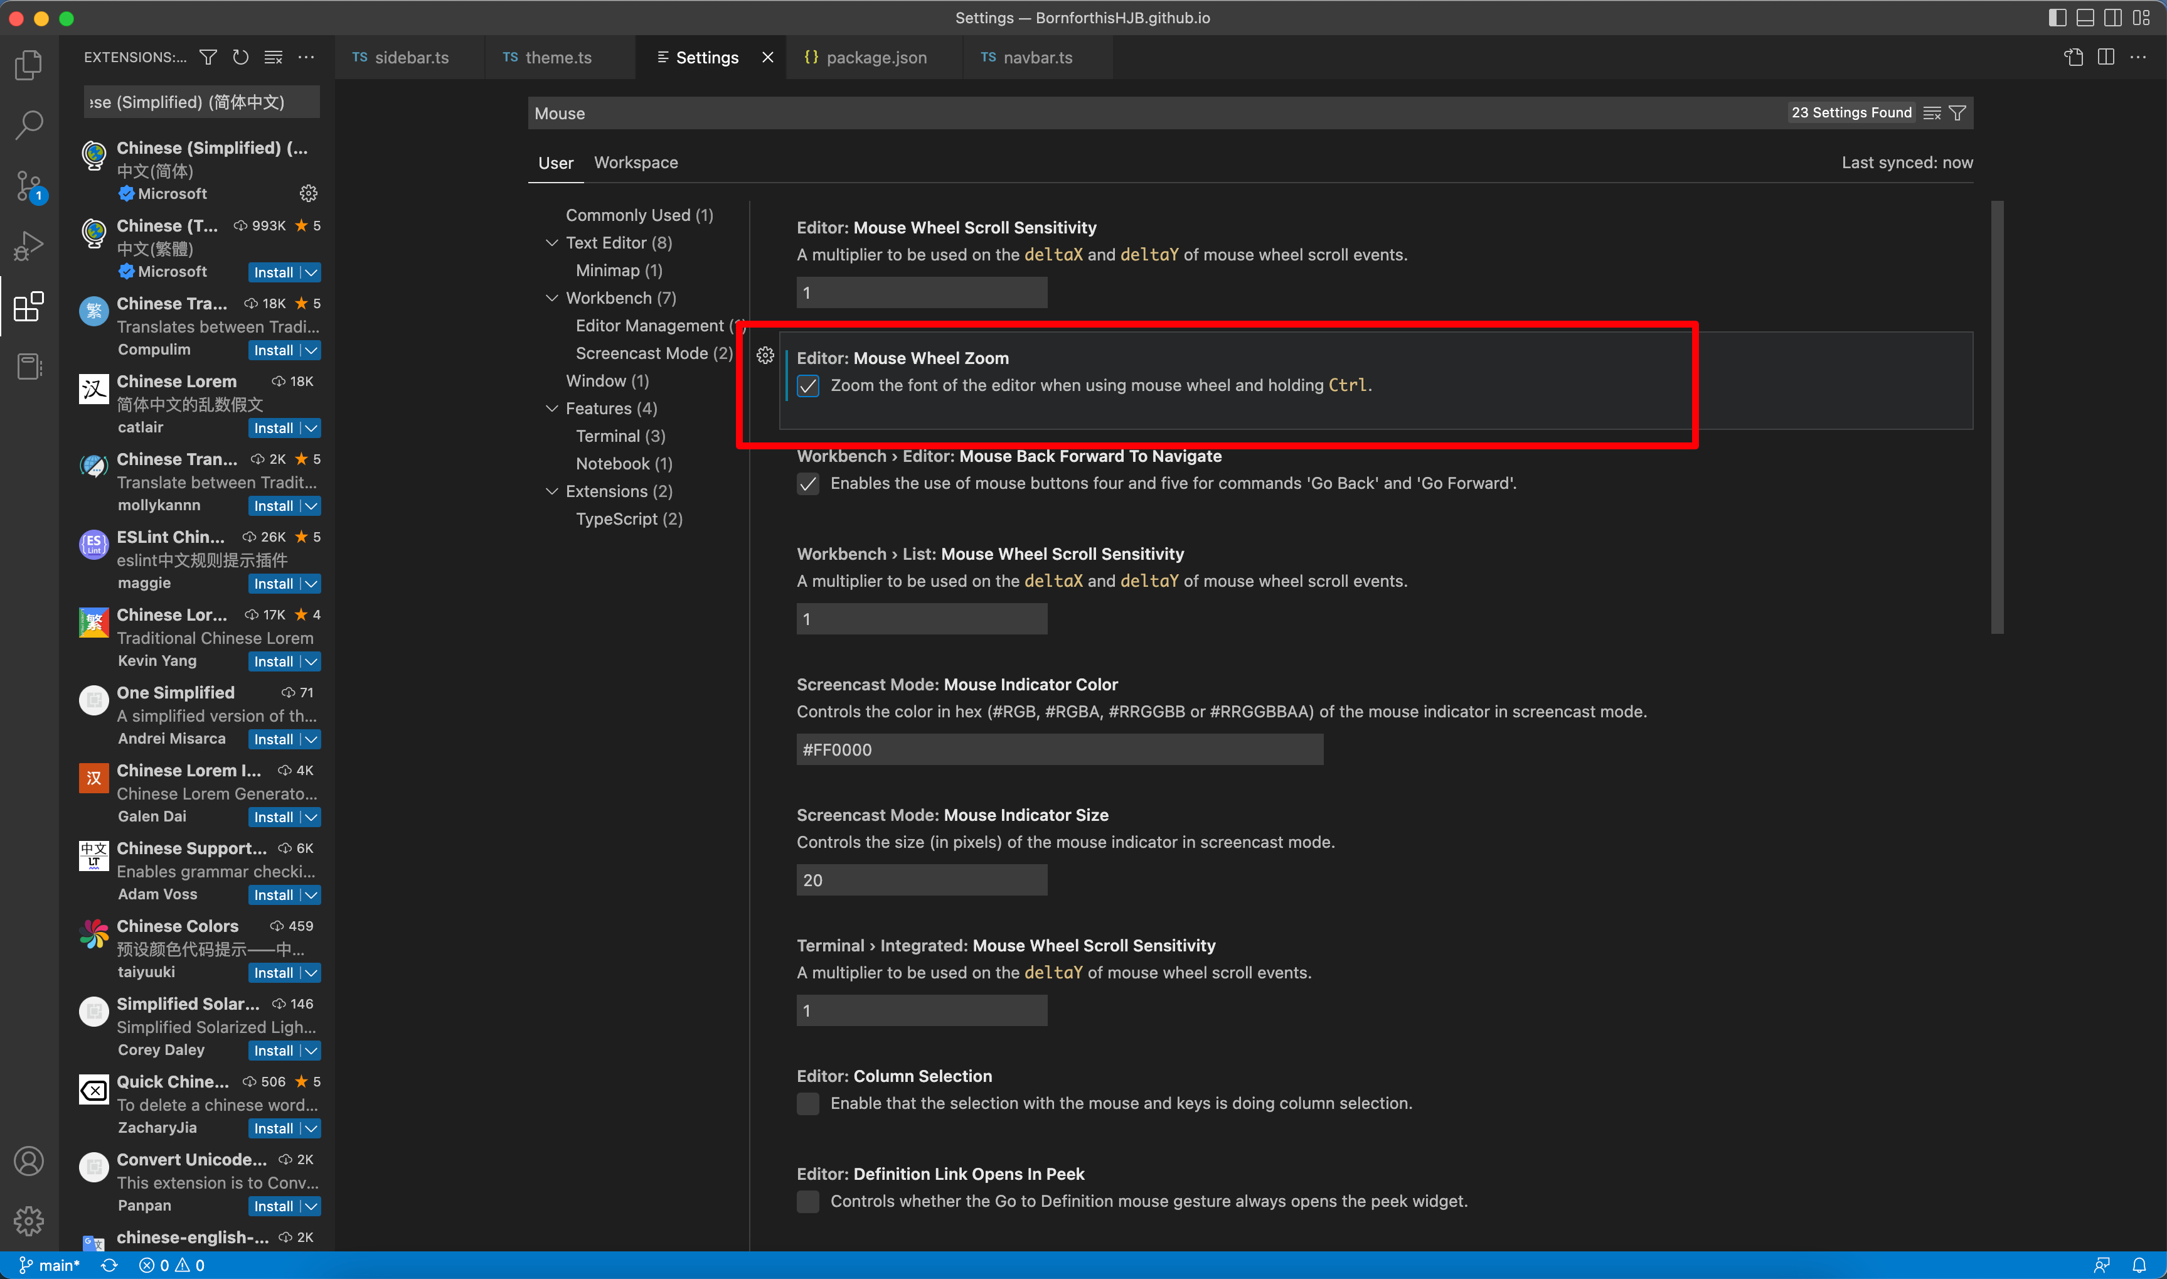The height and width of the screenshot is (1279, 2167).
Task: Open the Manage gear in activity bar
Action: tap(28, 1221)
